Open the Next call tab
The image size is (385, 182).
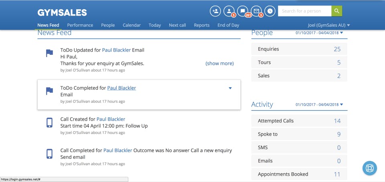point(177,25)
